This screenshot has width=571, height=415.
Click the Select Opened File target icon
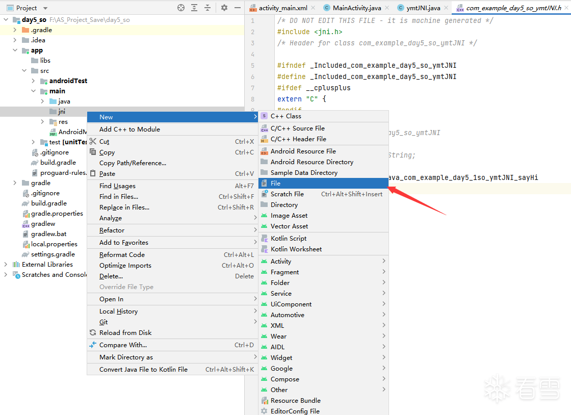(x=181, y=8)
